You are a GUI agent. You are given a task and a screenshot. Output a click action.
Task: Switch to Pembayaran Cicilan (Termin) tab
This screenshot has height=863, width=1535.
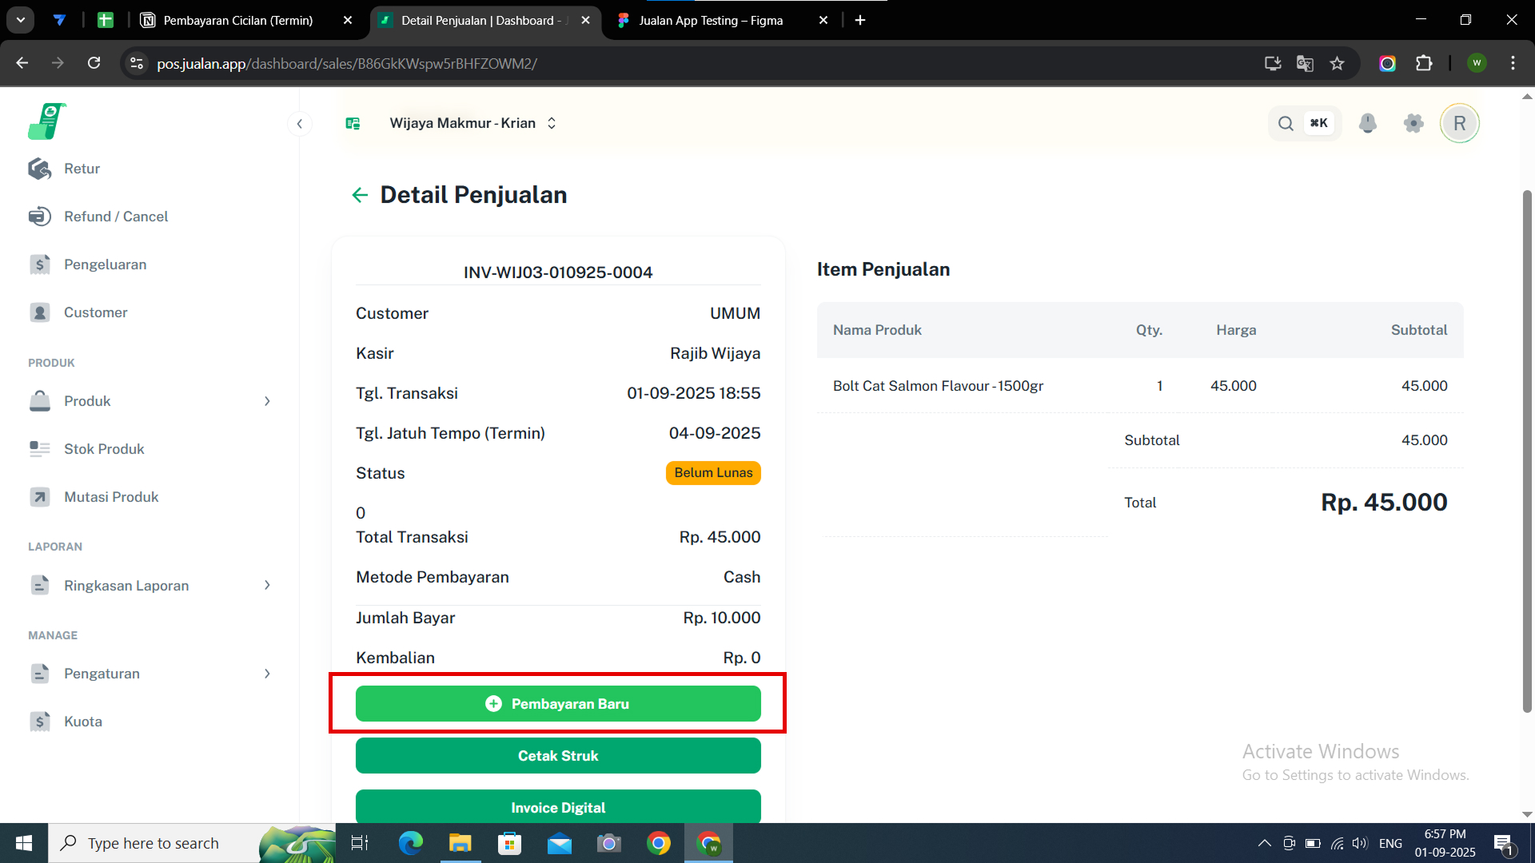pyautogui.click(x=237, y=20)
